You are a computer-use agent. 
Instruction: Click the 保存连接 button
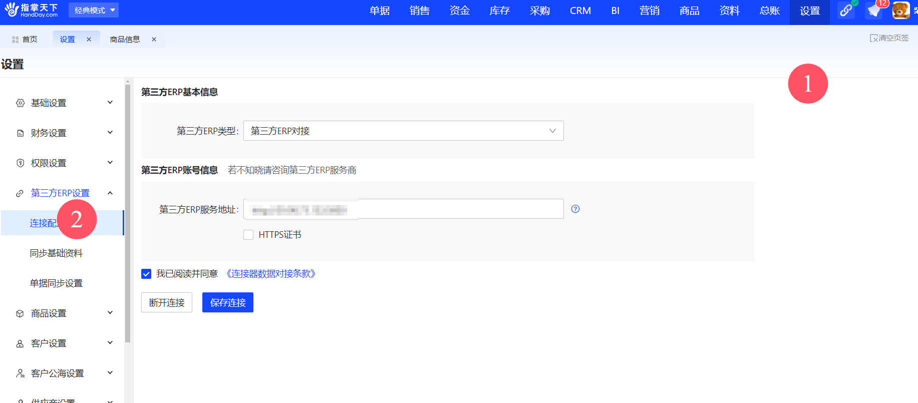point(228,302)
